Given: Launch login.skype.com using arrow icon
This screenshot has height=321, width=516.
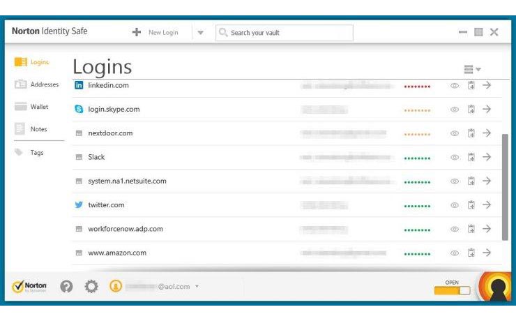Looking at the screenshot, I should [x=487, y=109].
